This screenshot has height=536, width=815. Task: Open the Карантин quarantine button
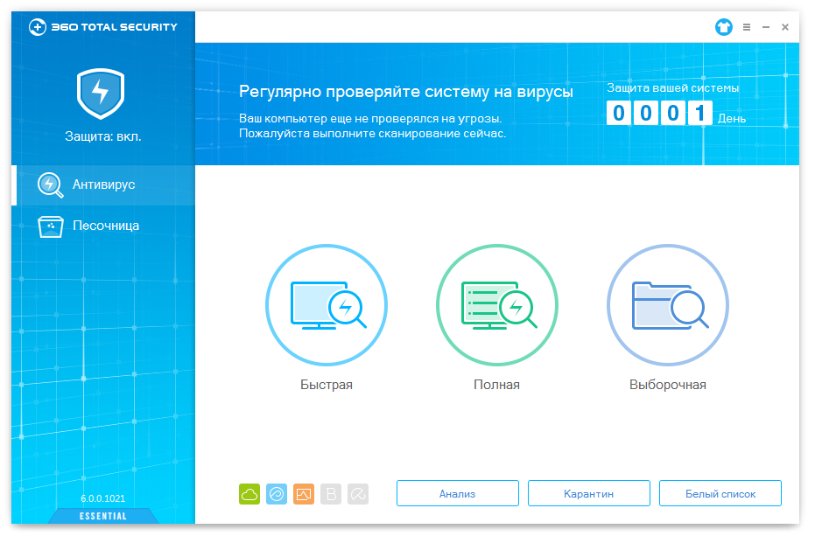pyautogui.click(x=589, y=493)
